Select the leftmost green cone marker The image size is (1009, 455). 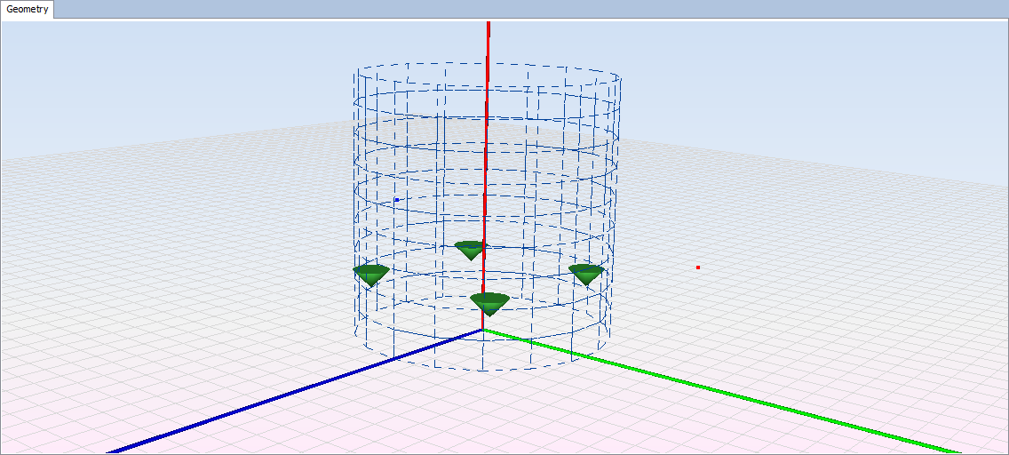371,273
